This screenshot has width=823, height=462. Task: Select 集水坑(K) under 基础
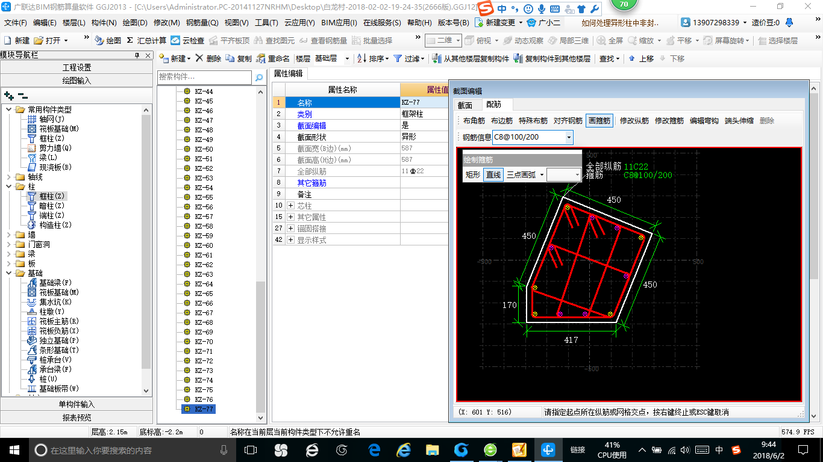[49, 302]
